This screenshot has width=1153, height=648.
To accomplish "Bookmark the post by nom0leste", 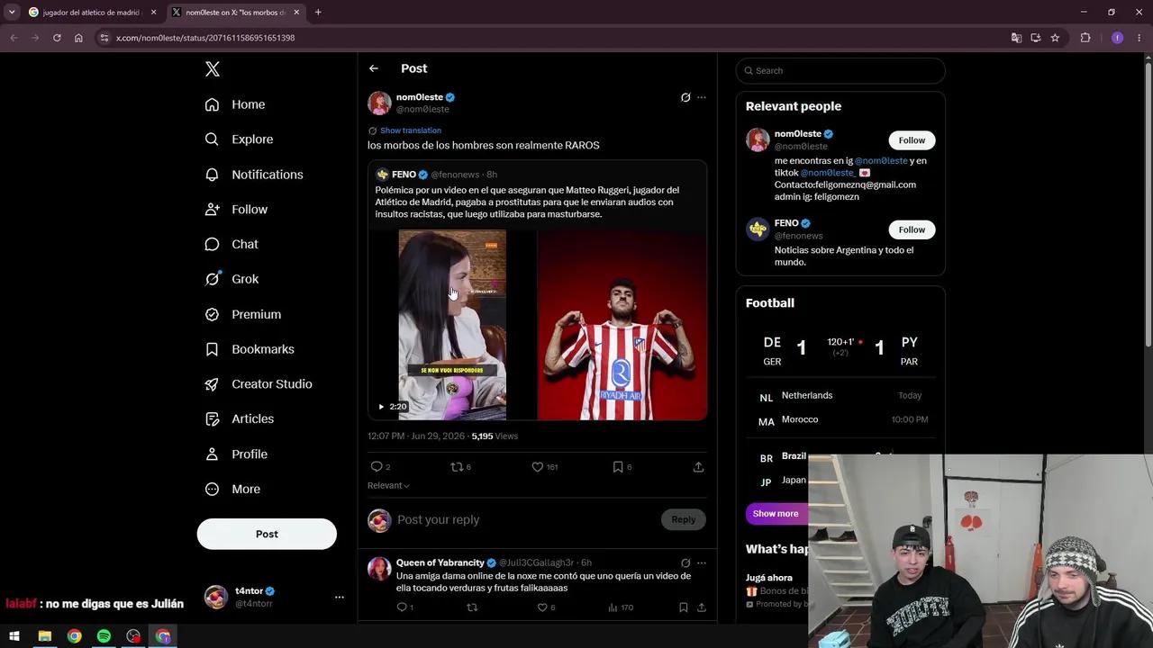I will (x=618, y=467).
